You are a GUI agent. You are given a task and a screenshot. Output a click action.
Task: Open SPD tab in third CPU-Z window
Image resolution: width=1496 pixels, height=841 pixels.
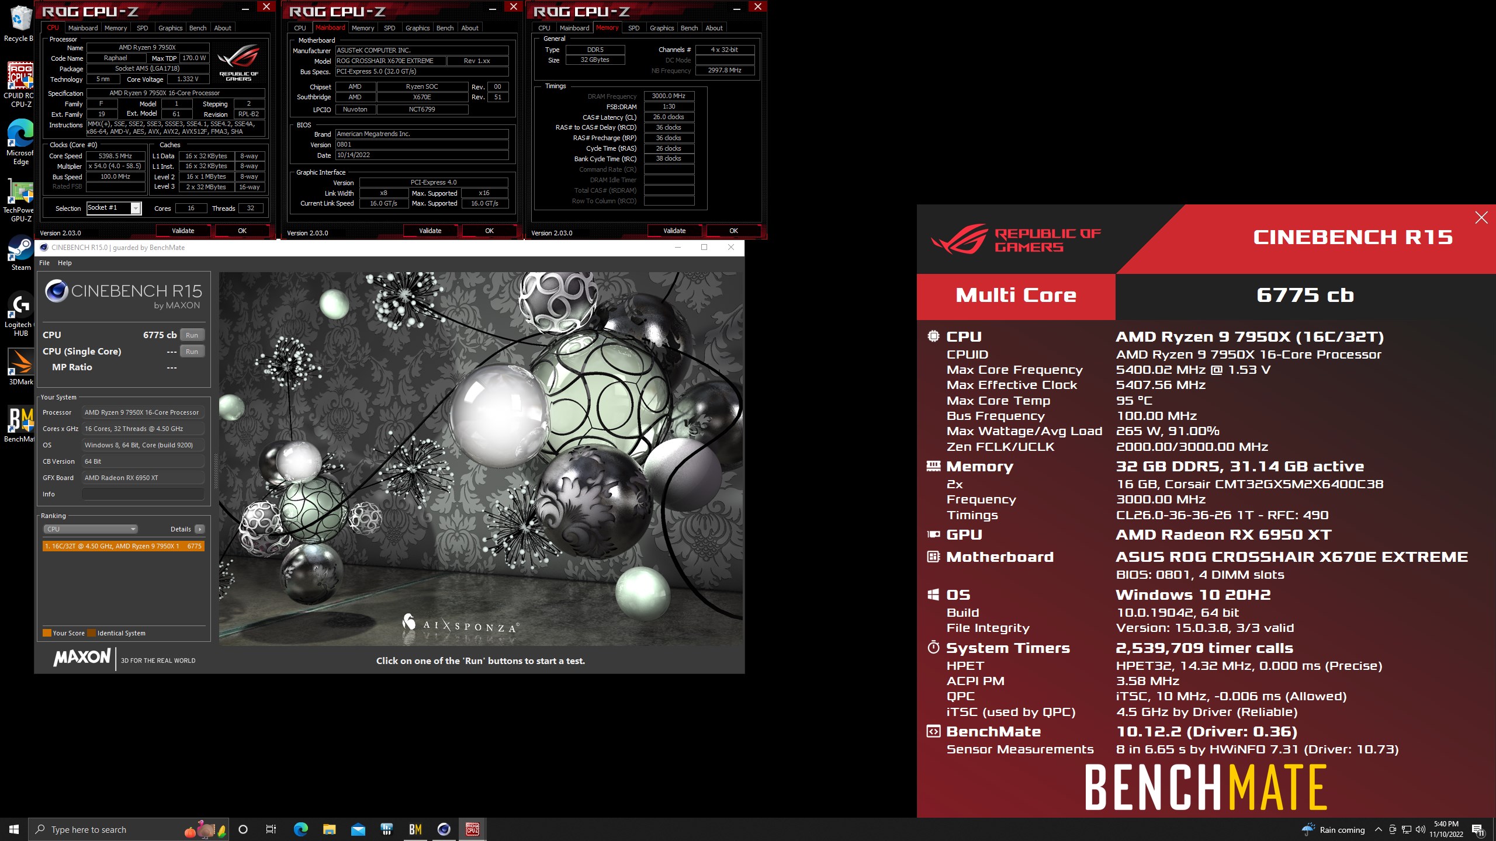[633, 27]
